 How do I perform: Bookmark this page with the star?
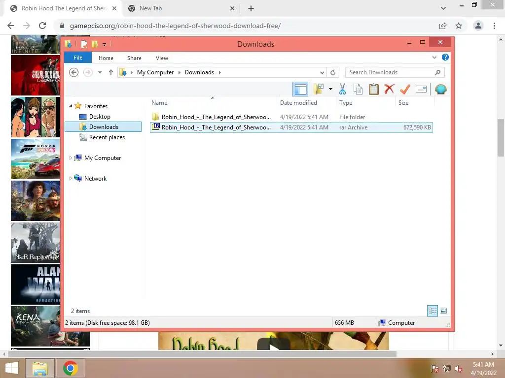[459, 26]
